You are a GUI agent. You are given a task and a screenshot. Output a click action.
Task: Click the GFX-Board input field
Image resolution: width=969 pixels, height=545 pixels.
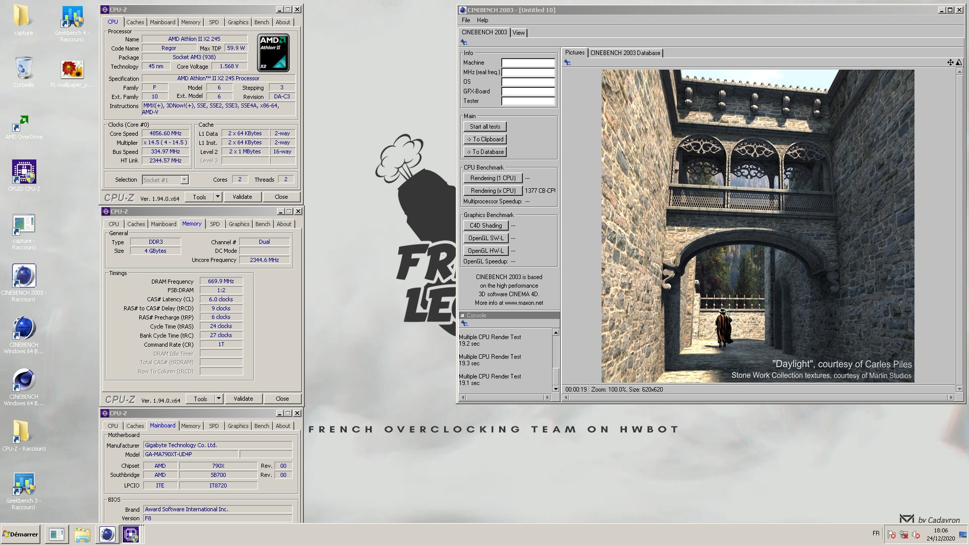tap(528, 91)
